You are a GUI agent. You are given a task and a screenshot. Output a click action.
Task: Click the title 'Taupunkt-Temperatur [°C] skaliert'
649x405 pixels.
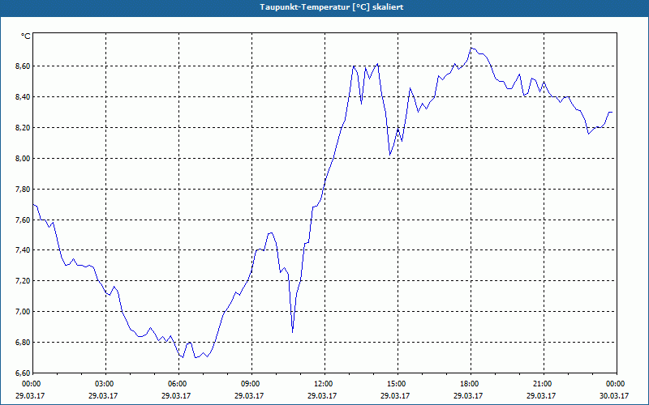coord(332,7)
